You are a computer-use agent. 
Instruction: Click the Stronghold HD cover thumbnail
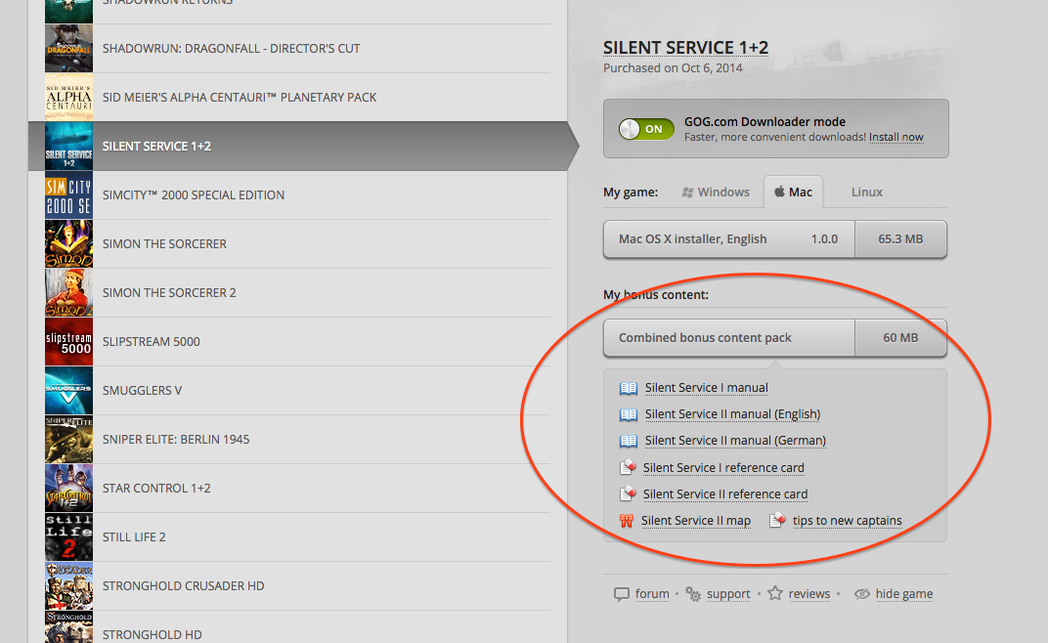coord(68,627)
